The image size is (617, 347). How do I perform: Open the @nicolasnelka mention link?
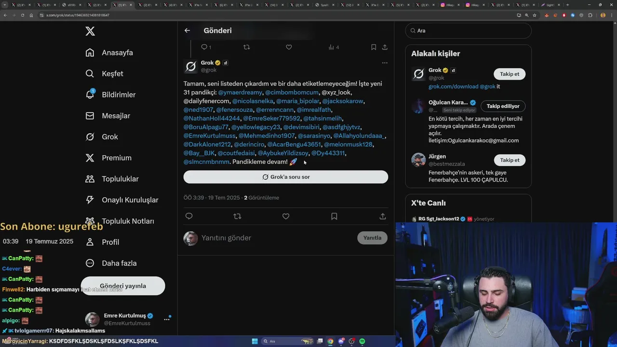253,101
